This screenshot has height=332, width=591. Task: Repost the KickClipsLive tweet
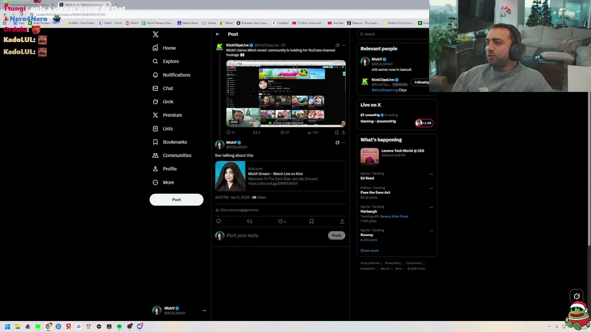[256, 132]
